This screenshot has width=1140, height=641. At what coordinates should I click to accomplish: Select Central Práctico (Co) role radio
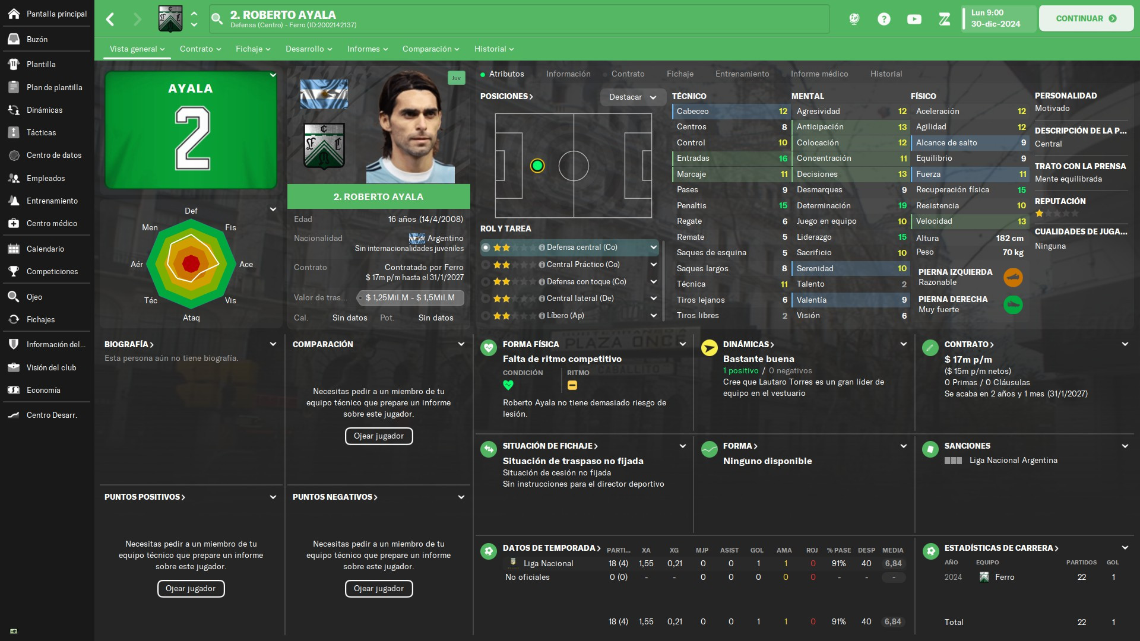tap(486, 265)
